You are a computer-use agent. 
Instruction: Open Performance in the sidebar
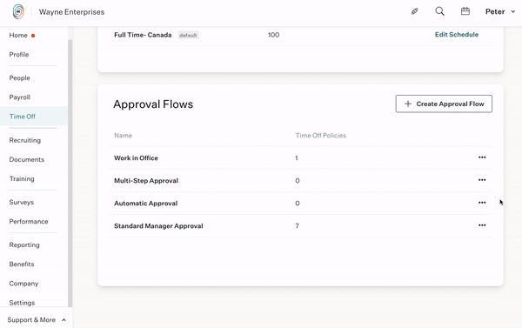[x=29, y=222]
